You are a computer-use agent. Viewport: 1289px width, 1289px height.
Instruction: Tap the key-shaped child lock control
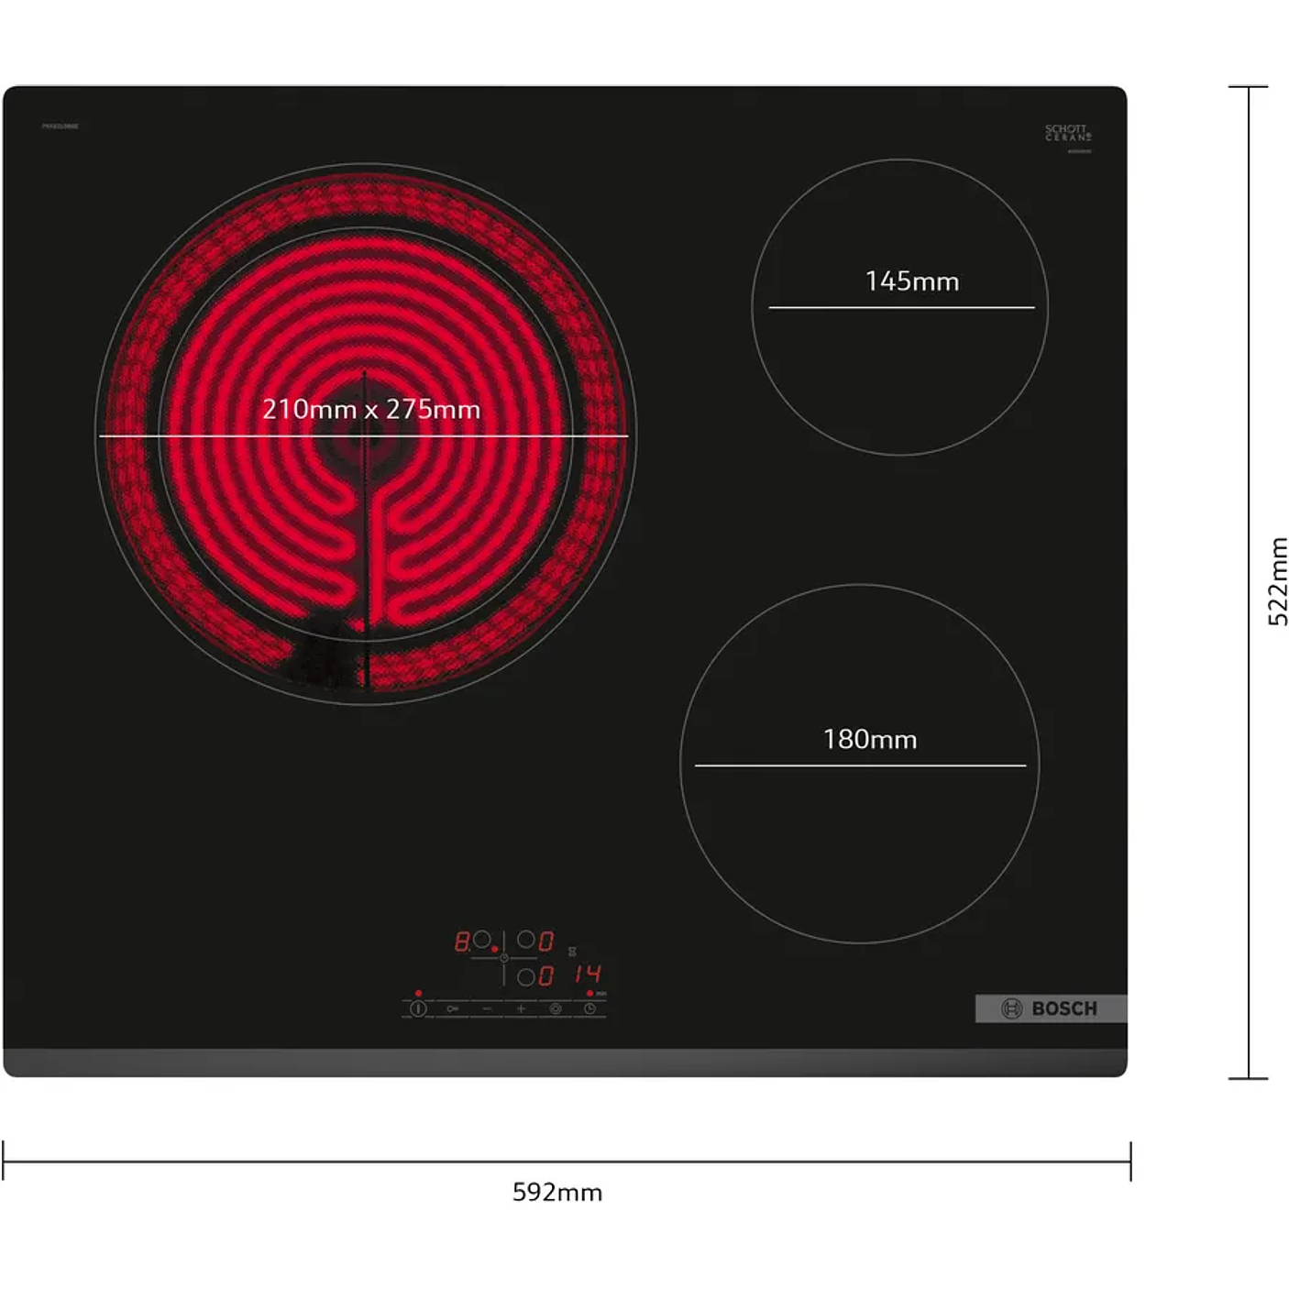pyautogui.click(x=452, y=1008)
